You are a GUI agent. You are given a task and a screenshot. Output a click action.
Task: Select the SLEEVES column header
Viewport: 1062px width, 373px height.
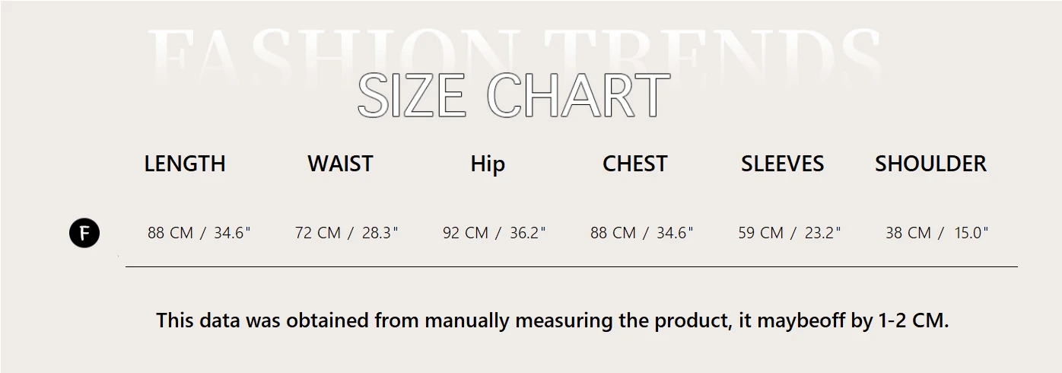tap(782, 164)
